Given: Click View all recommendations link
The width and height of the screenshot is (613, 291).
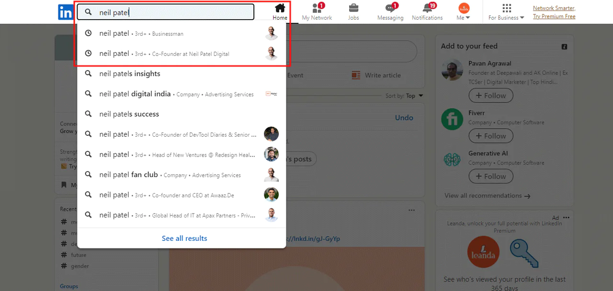Looking at the screenshot, I should [487, 195].
